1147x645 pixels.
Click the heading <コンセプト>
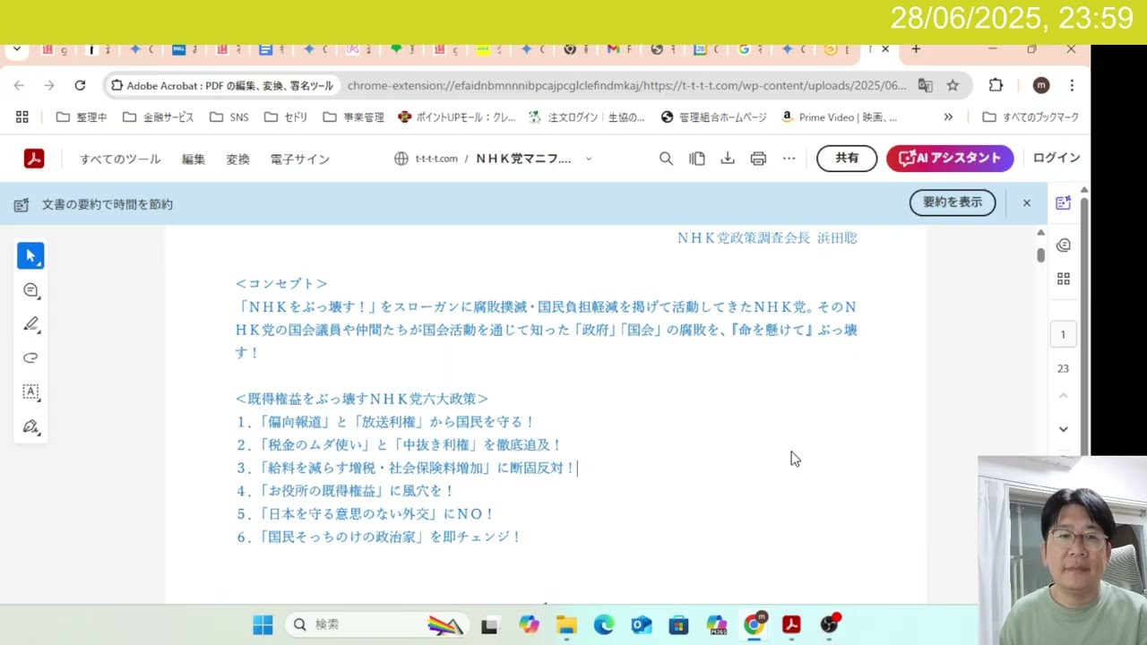[x=281, y=284]
